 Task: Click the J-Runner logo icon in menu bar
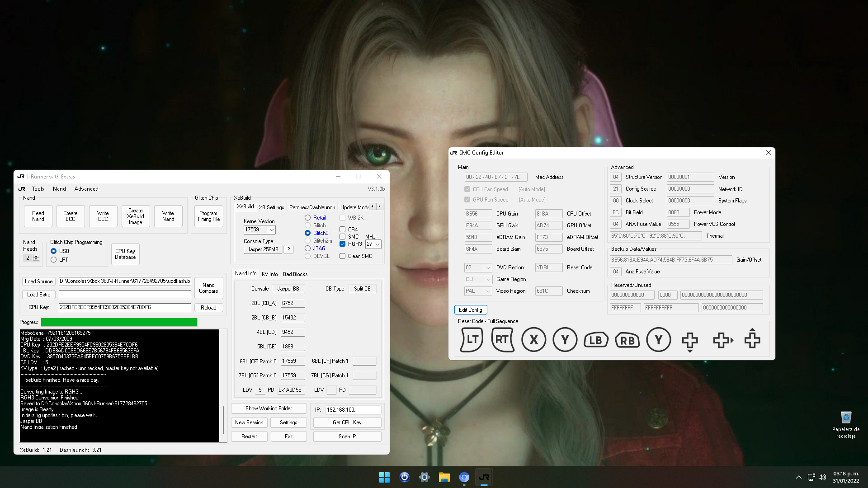(x=22, y=189)
